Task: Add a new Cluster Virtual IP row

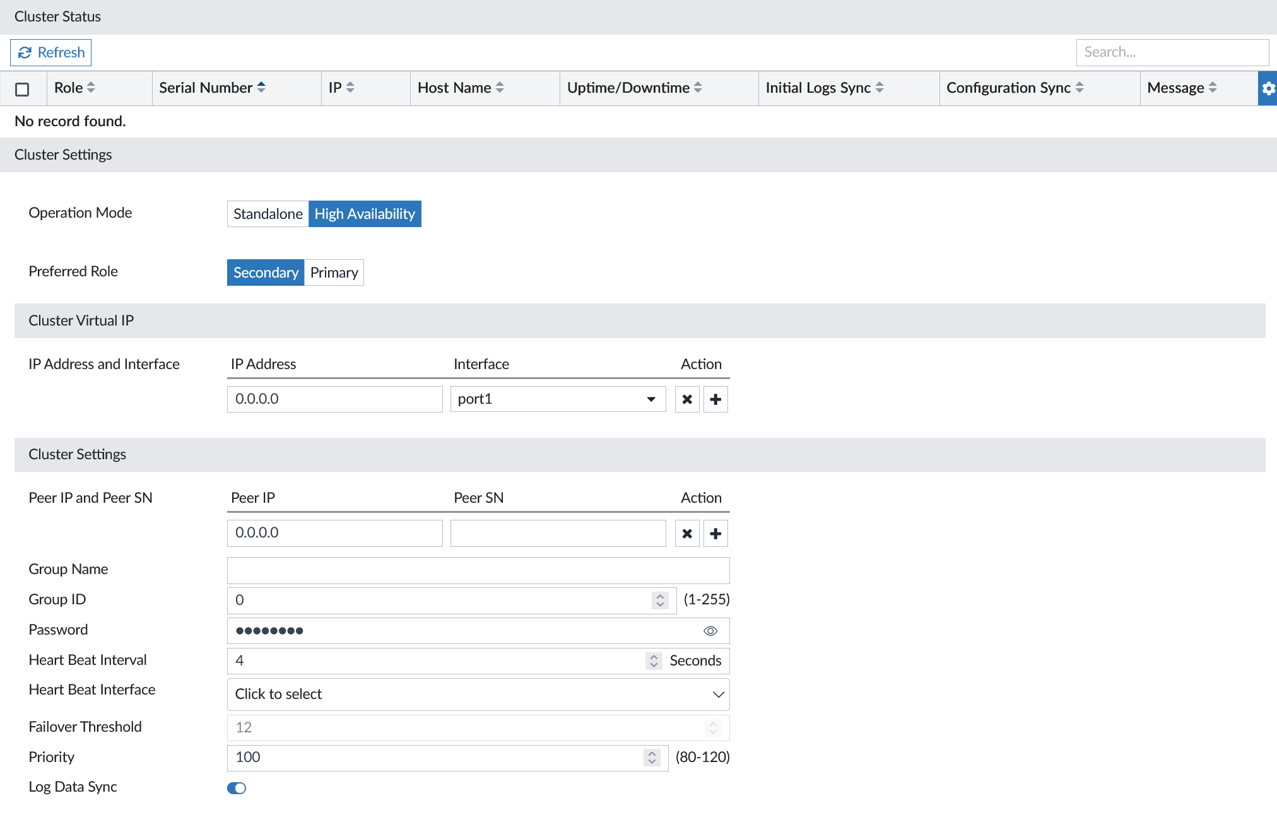Action: (x=715, y=399)
